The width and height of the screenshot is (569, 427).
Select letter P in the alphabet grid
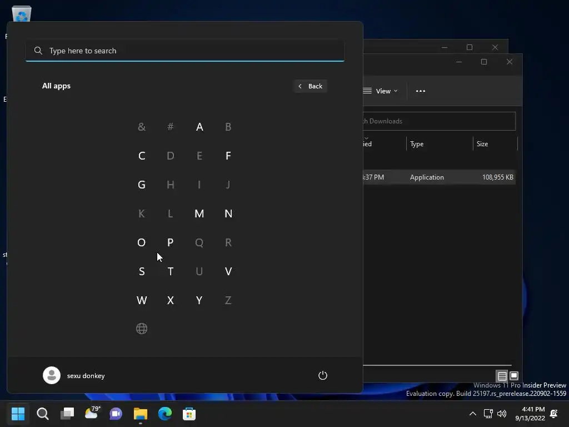170,242
